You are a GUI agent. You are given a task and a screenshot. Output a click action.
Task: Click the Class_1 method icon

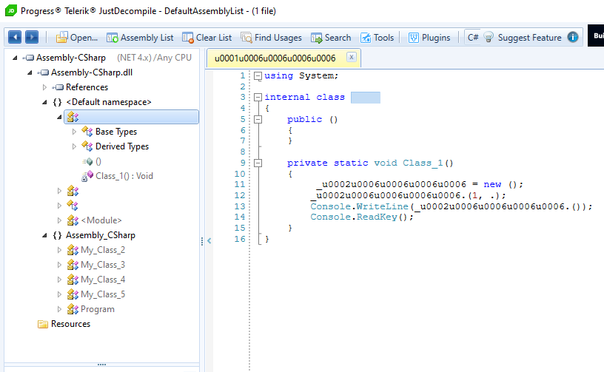tap(87, 176)
